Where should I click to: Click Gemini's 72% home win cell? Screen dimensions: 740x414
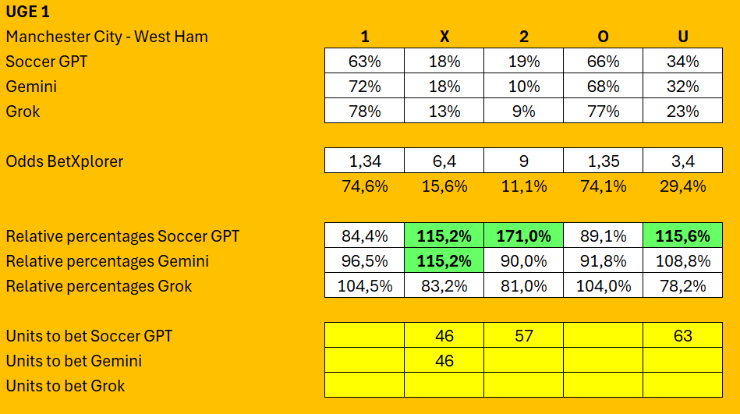[x=364, y=87]
